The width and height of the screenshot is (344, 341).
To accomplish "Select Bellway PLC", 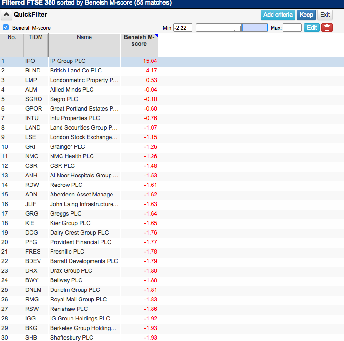I will pos(66,280).
